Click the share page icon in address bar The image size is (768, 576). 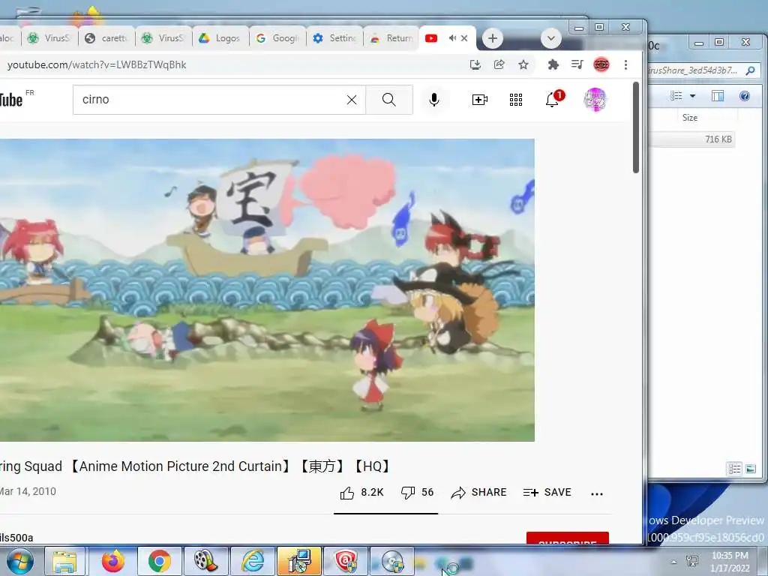tap(499, 64)
